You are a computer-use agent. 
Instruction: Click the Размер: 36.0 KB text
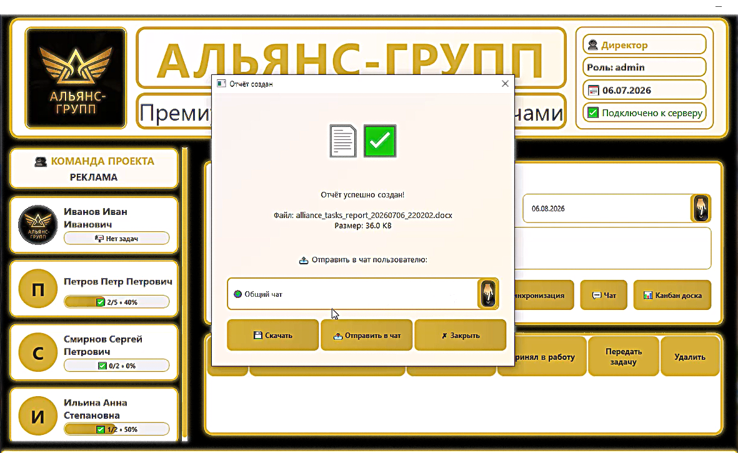click(x=363, y=226)
